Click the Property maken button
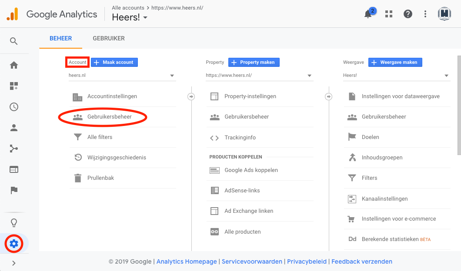461x271 pixels. coord(254,62)
